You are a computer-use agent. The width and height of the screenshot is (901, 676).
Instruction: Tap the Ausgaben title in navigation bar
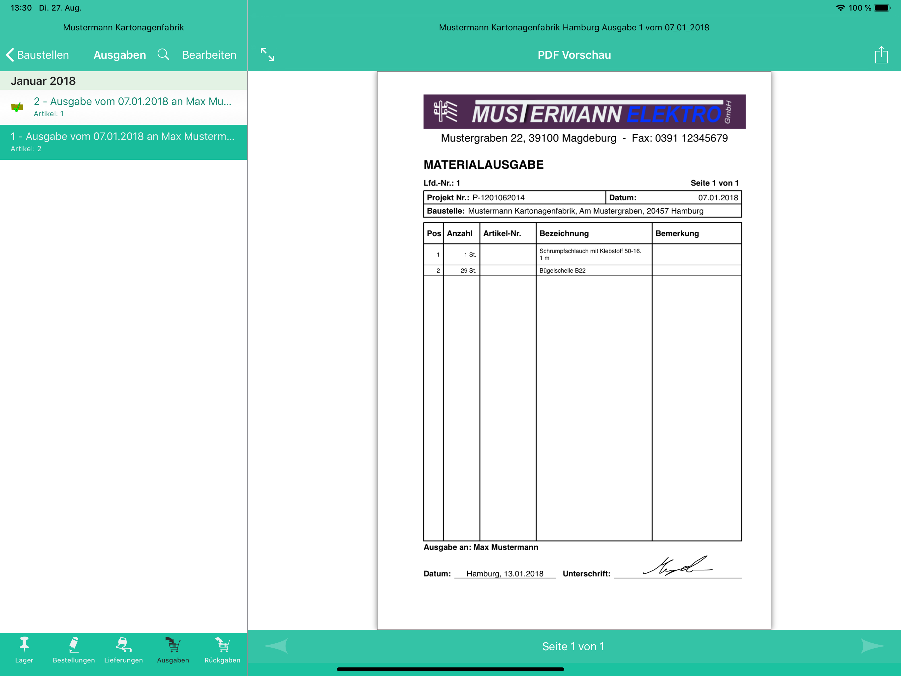[120, 55]
